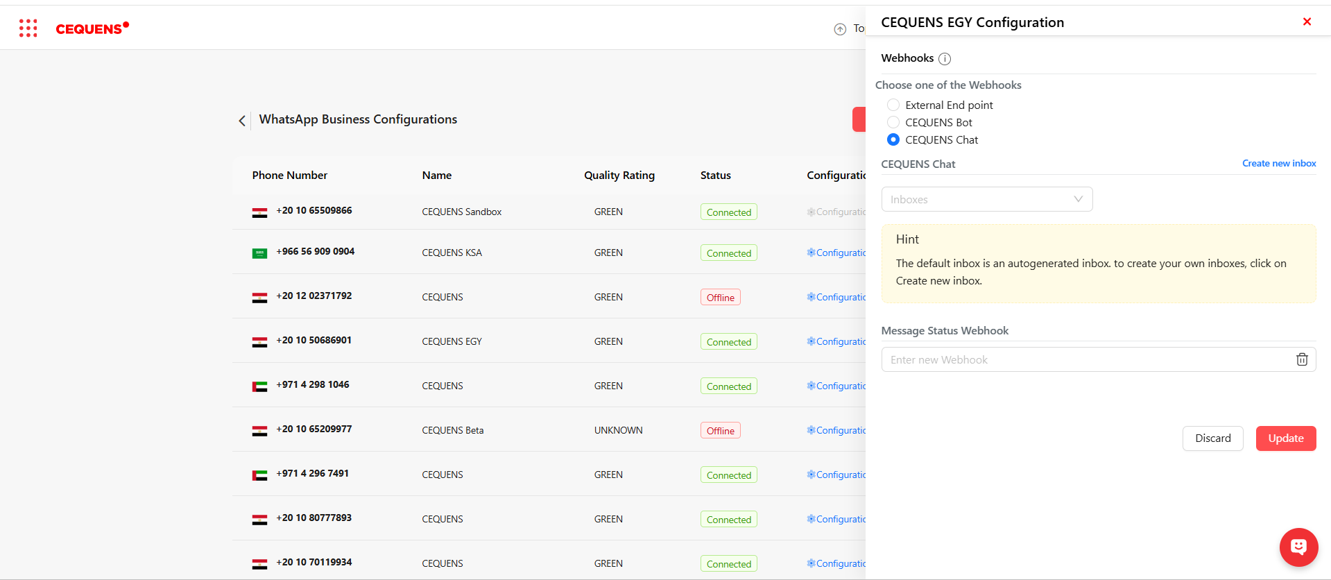This screenshot has width=1331, height=580.
Task: Click the upward arrow icon in top bar
Action: coord(840,29)
